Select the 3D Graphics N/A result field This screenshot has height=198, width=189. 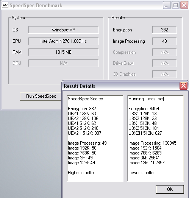click(164, 74)
